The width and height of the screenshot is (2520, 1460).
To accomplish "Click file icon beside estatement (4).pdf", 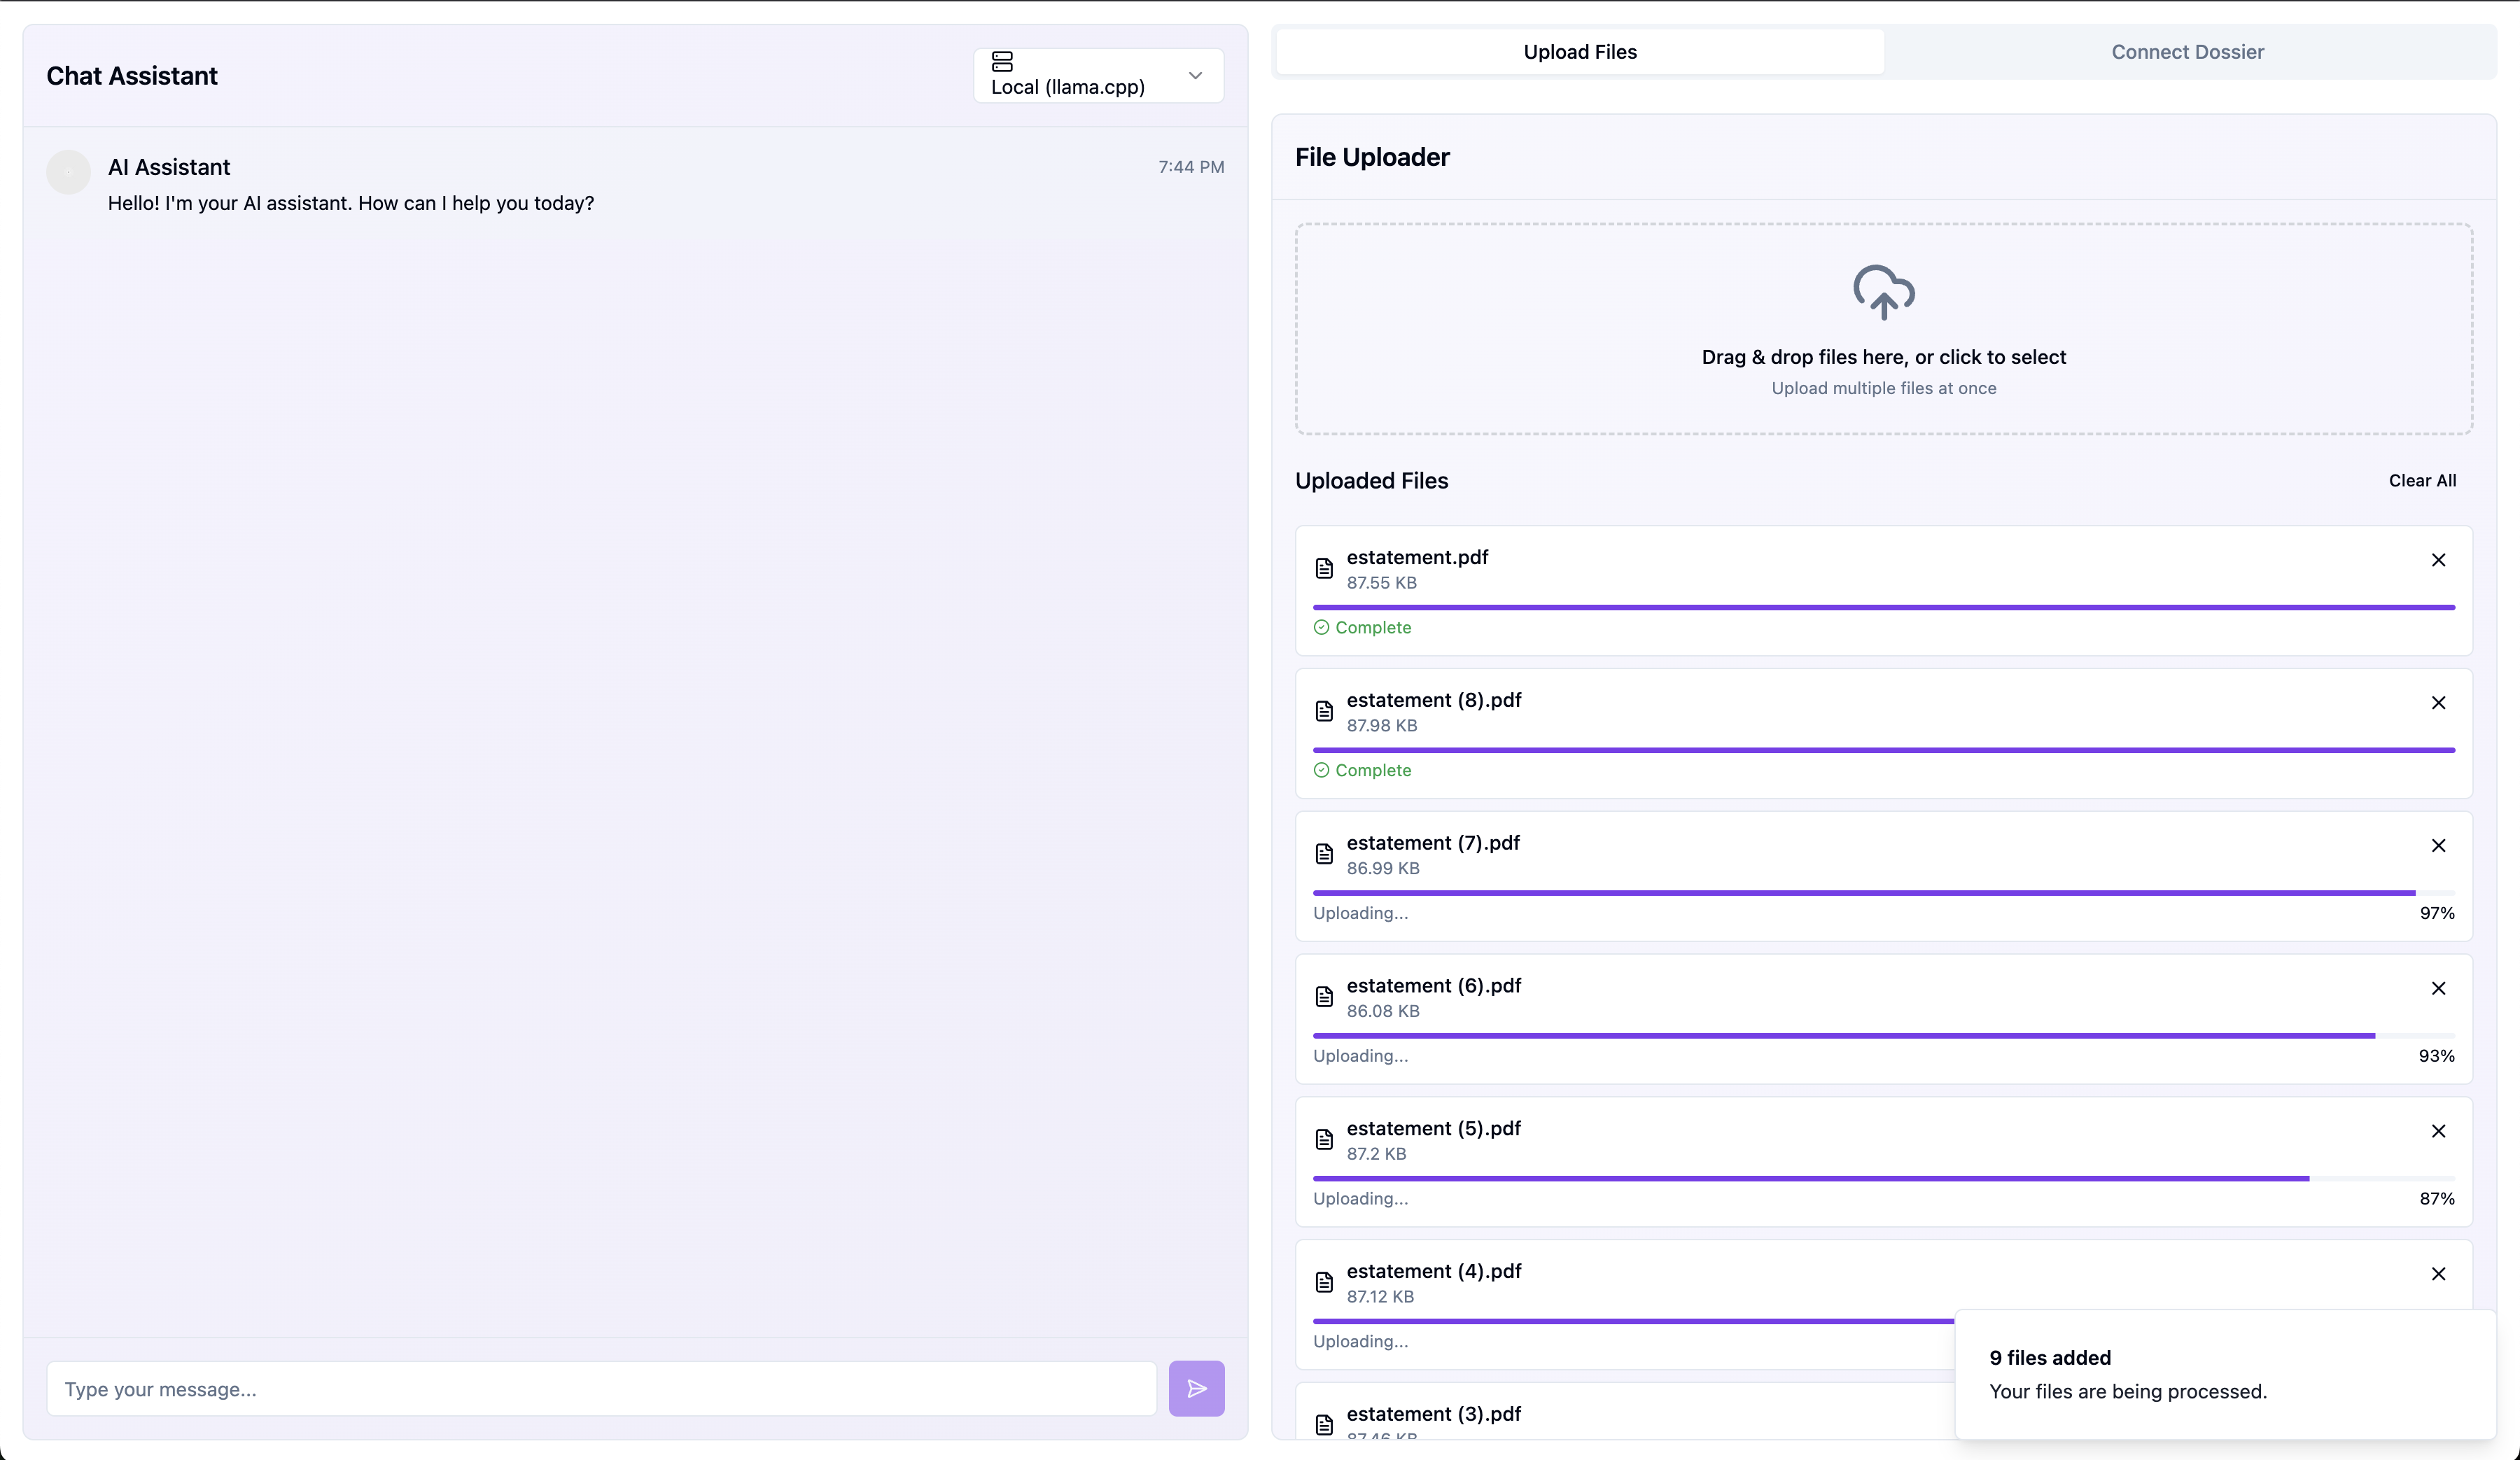I will [1324, 1283].
